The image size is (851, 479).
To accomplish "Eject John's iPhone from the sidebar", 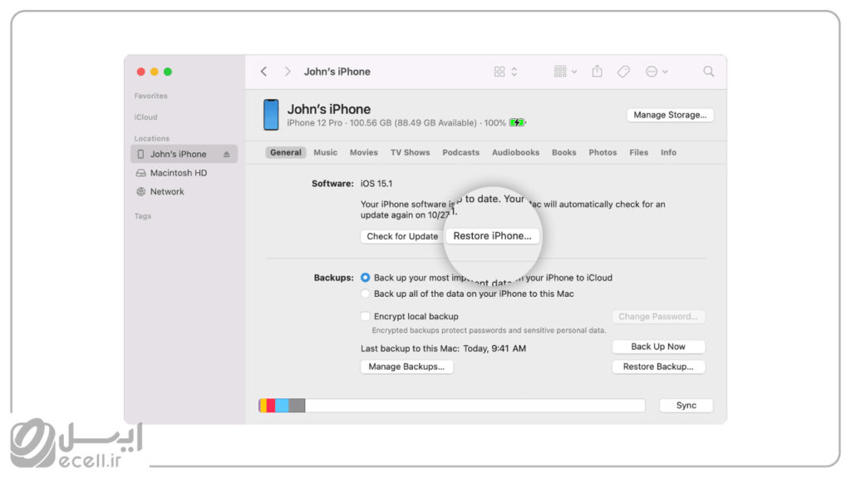I will point(226,154).
